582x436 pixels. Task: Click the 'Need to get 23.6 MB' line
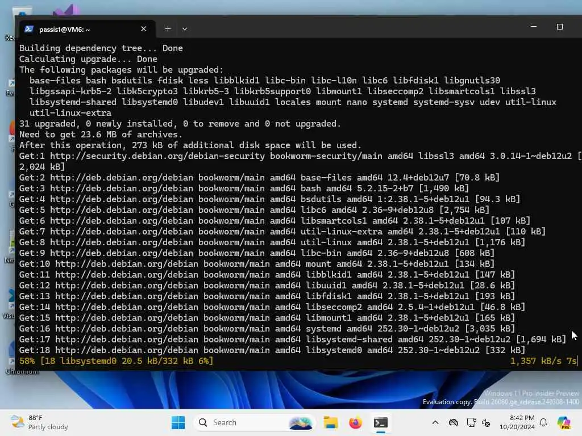[101, 134]
